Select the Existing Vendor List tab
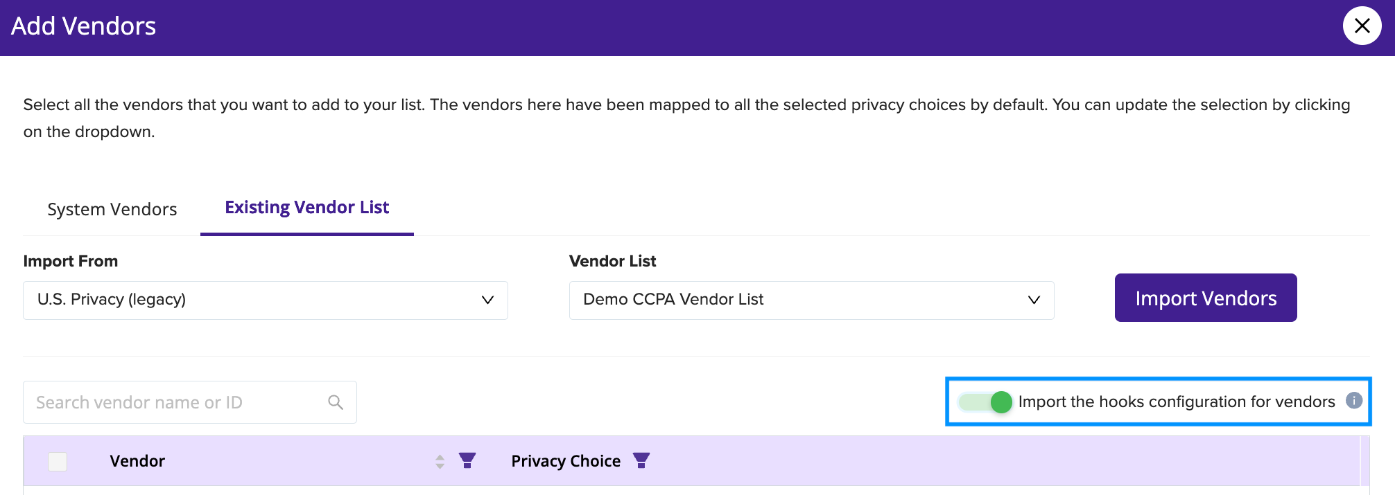Image resolution: width=1395 pixels, height=495 pixels. tap(307, 208)
